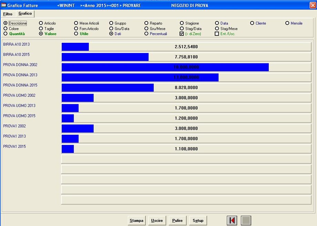Toggle the Ent./Usc. checkbox
Viewport: 317px width, 226px height.
(217, 34)
